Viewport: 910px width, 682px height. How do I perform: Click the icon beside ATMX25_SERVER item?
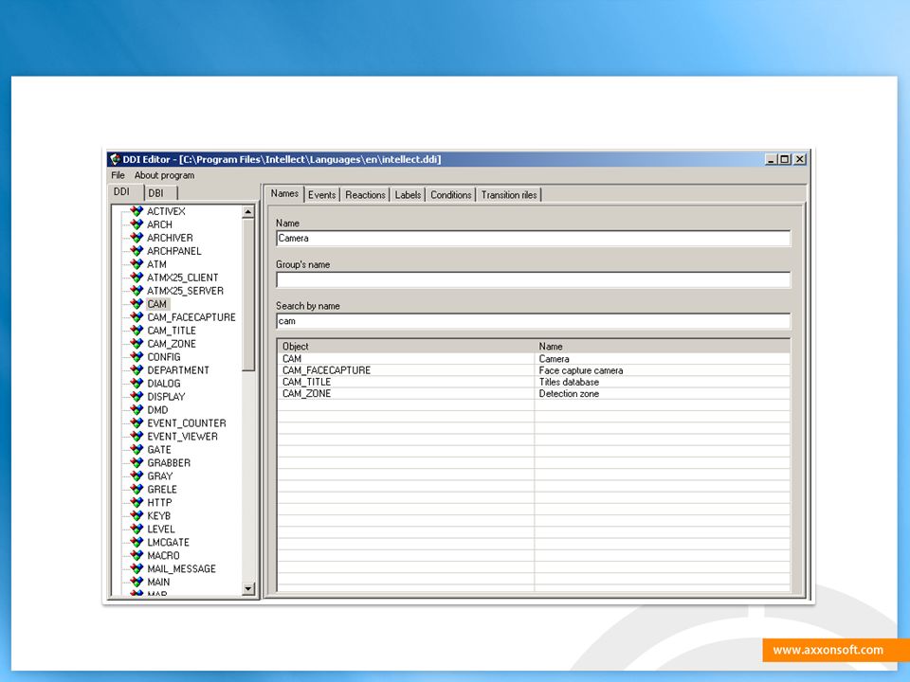(136, 291)
